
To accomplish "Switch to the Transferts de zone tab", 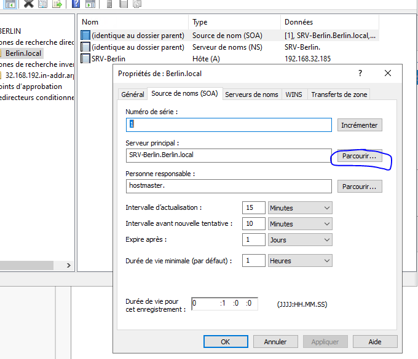I will tap(338, 95).
